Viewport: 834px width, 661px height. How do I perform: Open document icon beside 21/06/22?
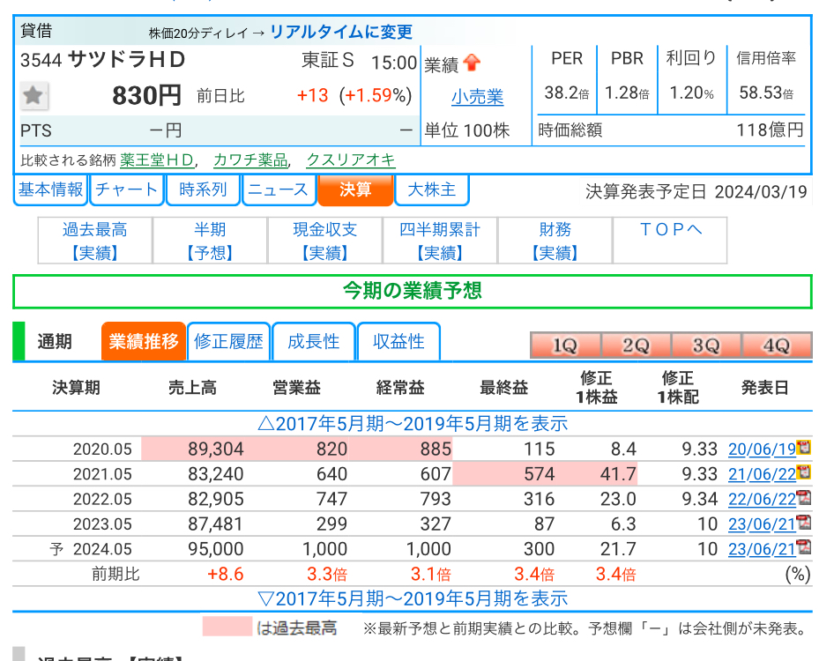pos(804,472)
